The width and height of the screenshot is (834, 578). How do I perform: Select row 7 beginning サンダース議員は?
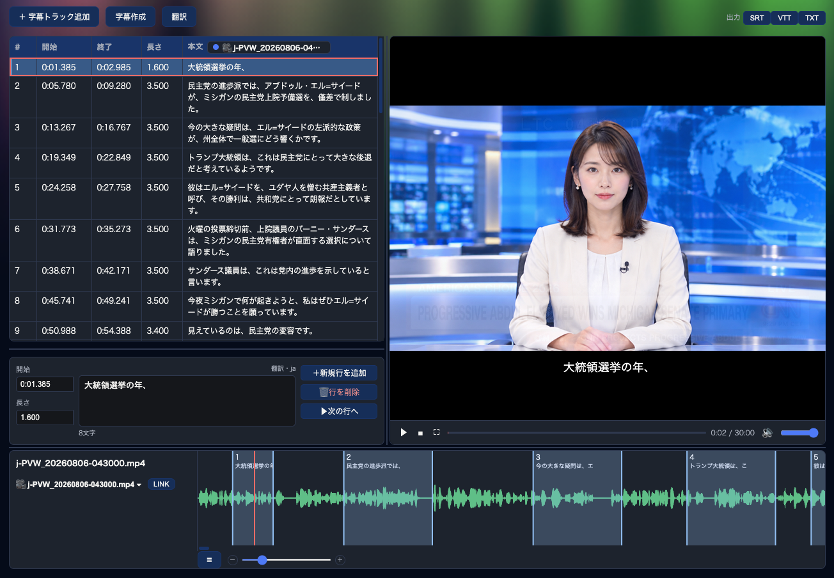193,276
